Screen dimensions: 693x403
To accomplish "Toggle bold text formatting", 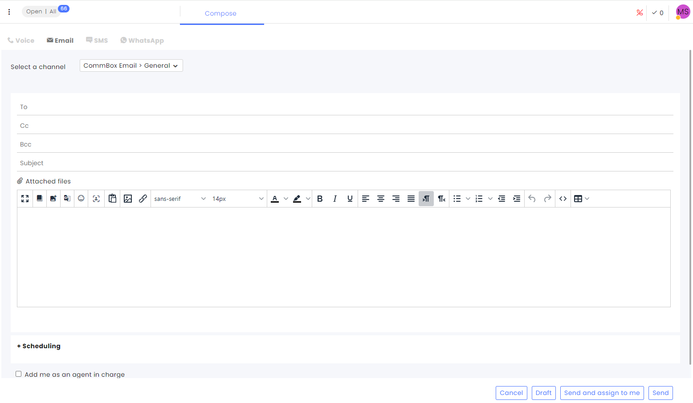I will click(x=320, y=199).
